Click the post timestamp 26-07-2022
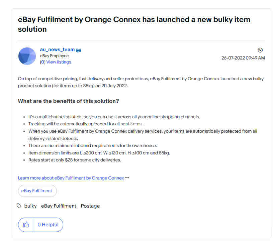Viewport: 279px width, 244px height. tap(243, 58)
